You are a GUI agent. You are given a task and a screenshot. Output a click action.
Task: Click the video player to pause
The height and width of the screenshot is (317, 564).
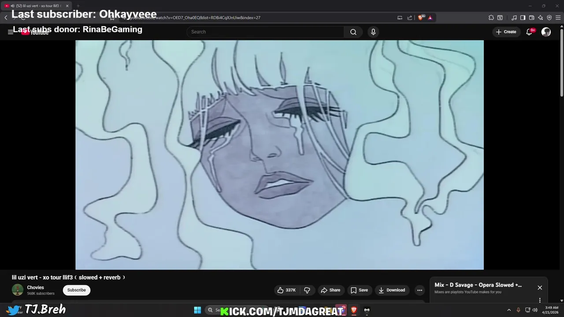pos(279,155)
